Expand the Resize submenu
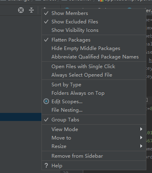This screenshot has width=152, height=173. pyautogui.click(x=94, y=146)
